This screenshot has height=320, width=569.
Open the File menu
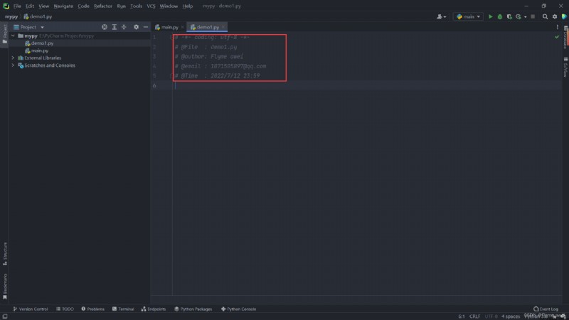coord(17,6)
